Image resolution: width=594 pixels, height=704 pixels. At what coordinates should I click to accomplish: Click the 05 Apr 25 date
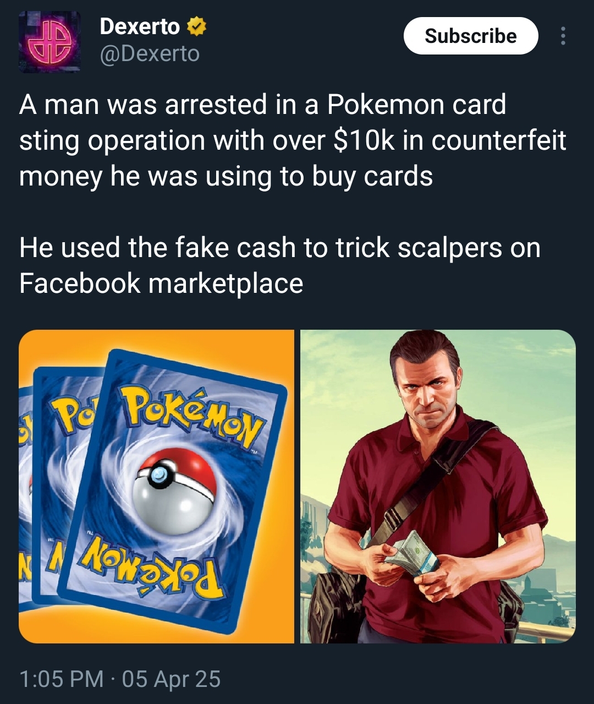click(171, 679)
